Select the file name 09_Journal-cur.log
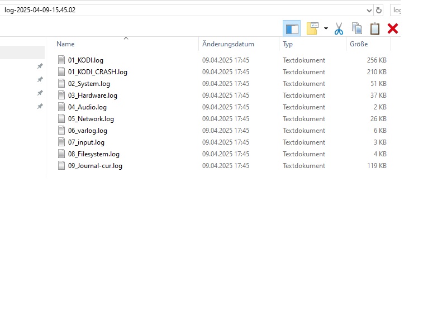The height and width of the screenshot is (335, 447). click(95, 165)
